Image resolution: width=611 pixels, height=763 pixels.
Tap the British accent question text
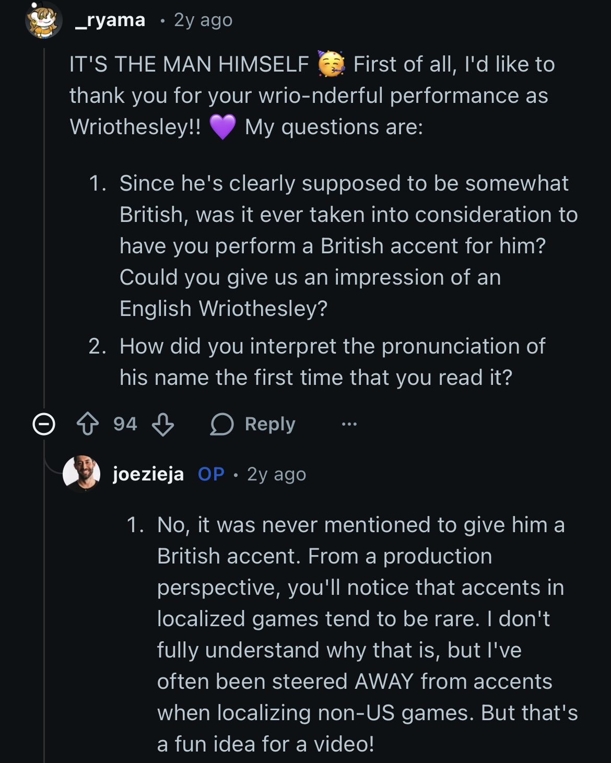[345, 245]
